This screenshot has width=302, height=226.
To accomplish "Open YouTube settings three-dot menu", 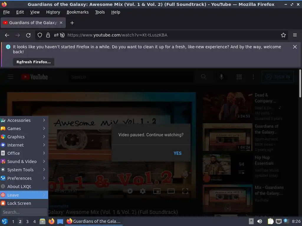I will coord(253,77).
